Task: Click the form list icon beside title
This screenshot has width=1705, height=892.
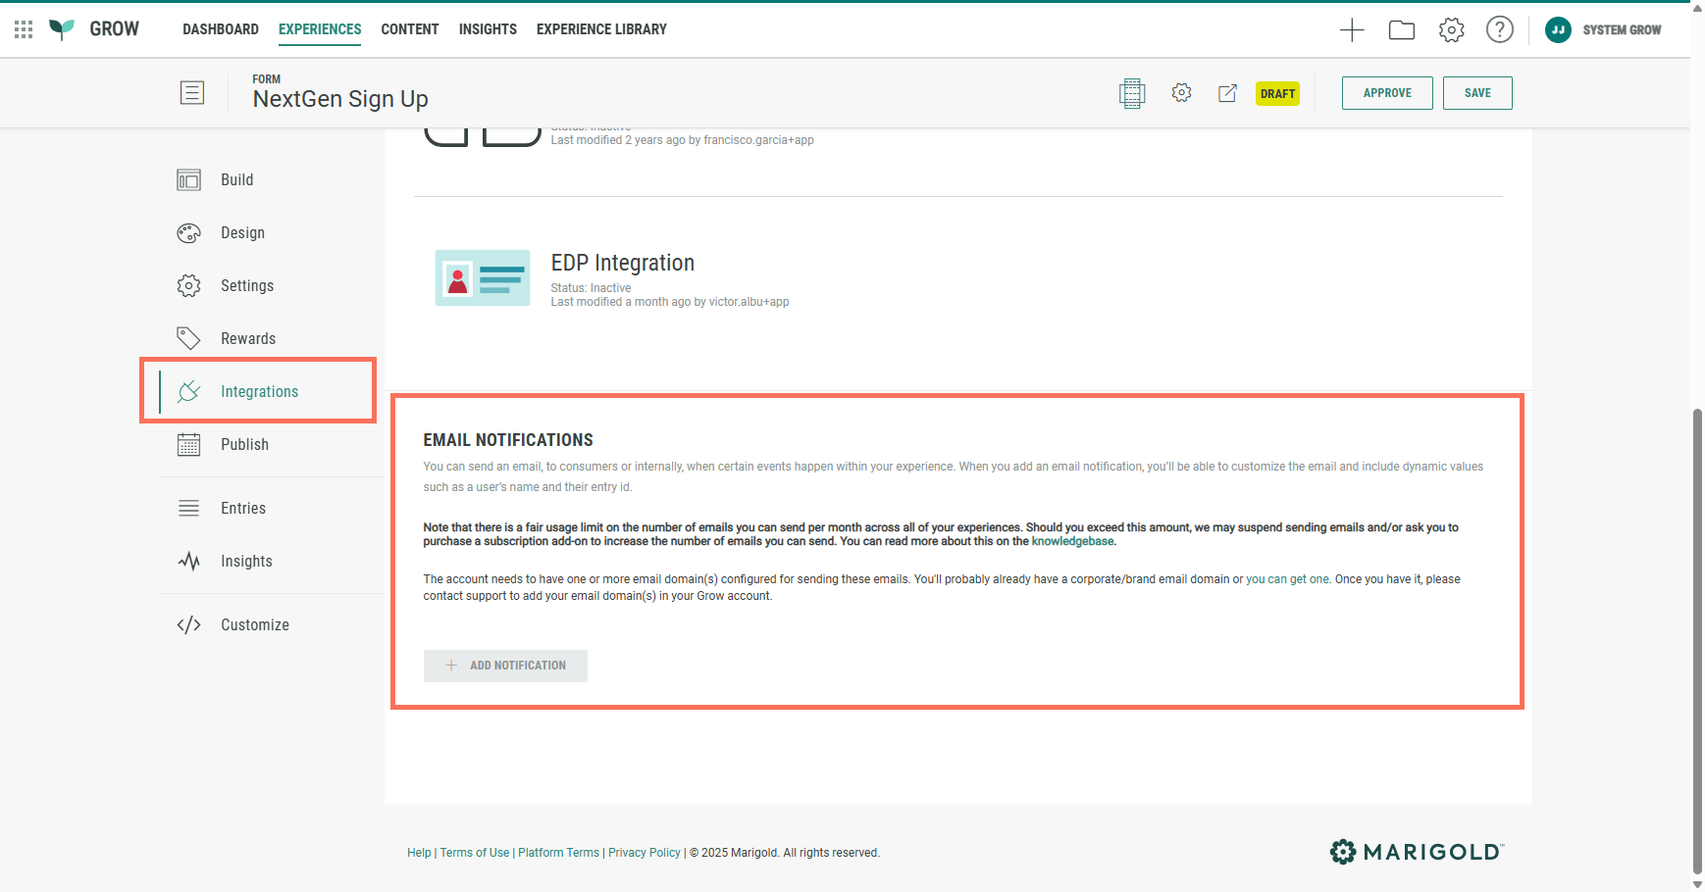Action: tap(192, 93)
